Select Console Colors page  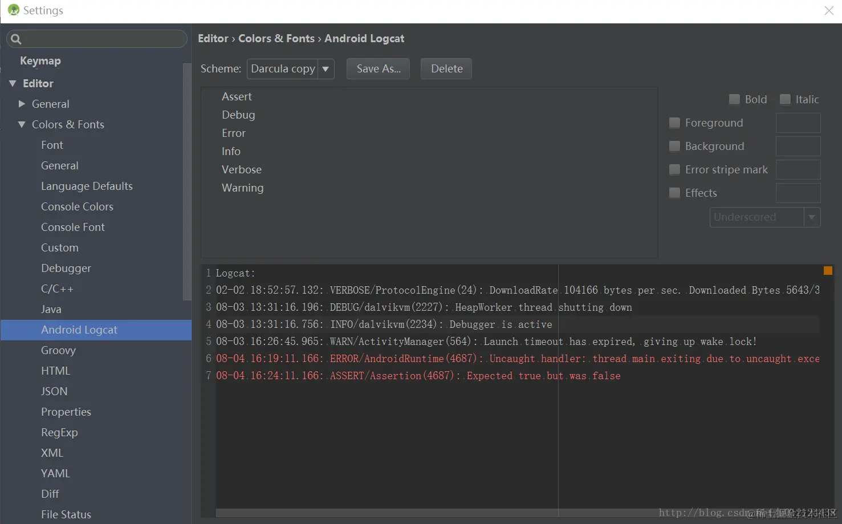pyautogui.click(x=77, y=206)
